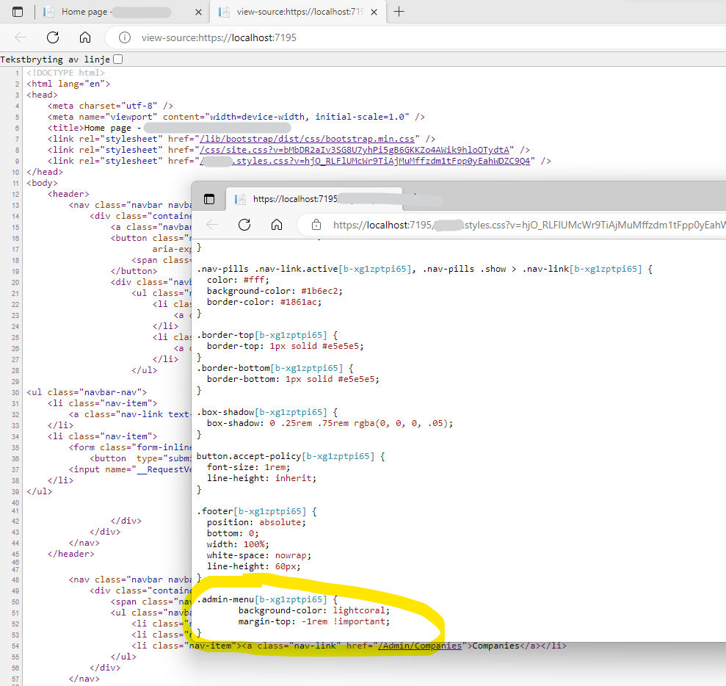Reload the view-source page

coord(53,37)
